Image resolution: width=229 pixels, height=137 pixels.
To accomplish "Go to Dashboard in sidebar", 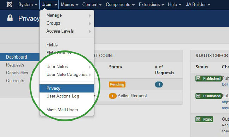I will 20,57.
